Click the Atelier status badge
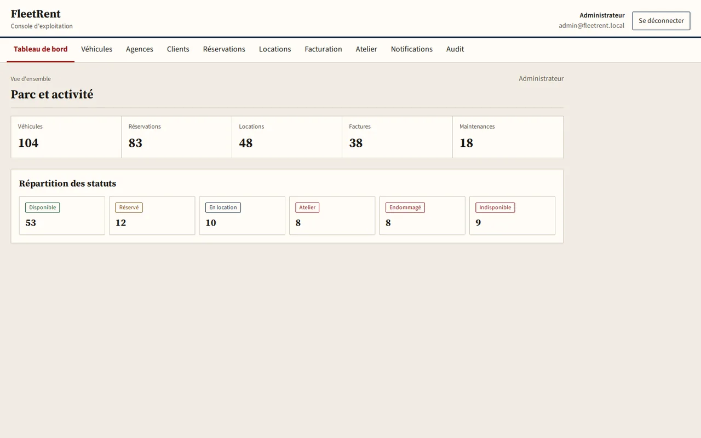 coord(307,208)
